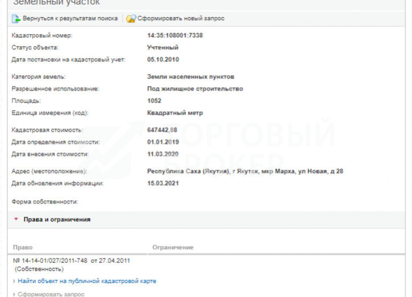
Task: Open 'Найти объект на публичной кадастровой карте'
Action: point(87,281)
